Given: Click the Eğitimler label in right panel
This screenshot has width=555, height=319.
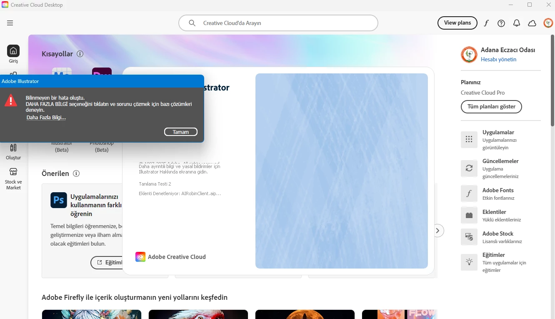Looking at the screenshot, I should point(494,255).
